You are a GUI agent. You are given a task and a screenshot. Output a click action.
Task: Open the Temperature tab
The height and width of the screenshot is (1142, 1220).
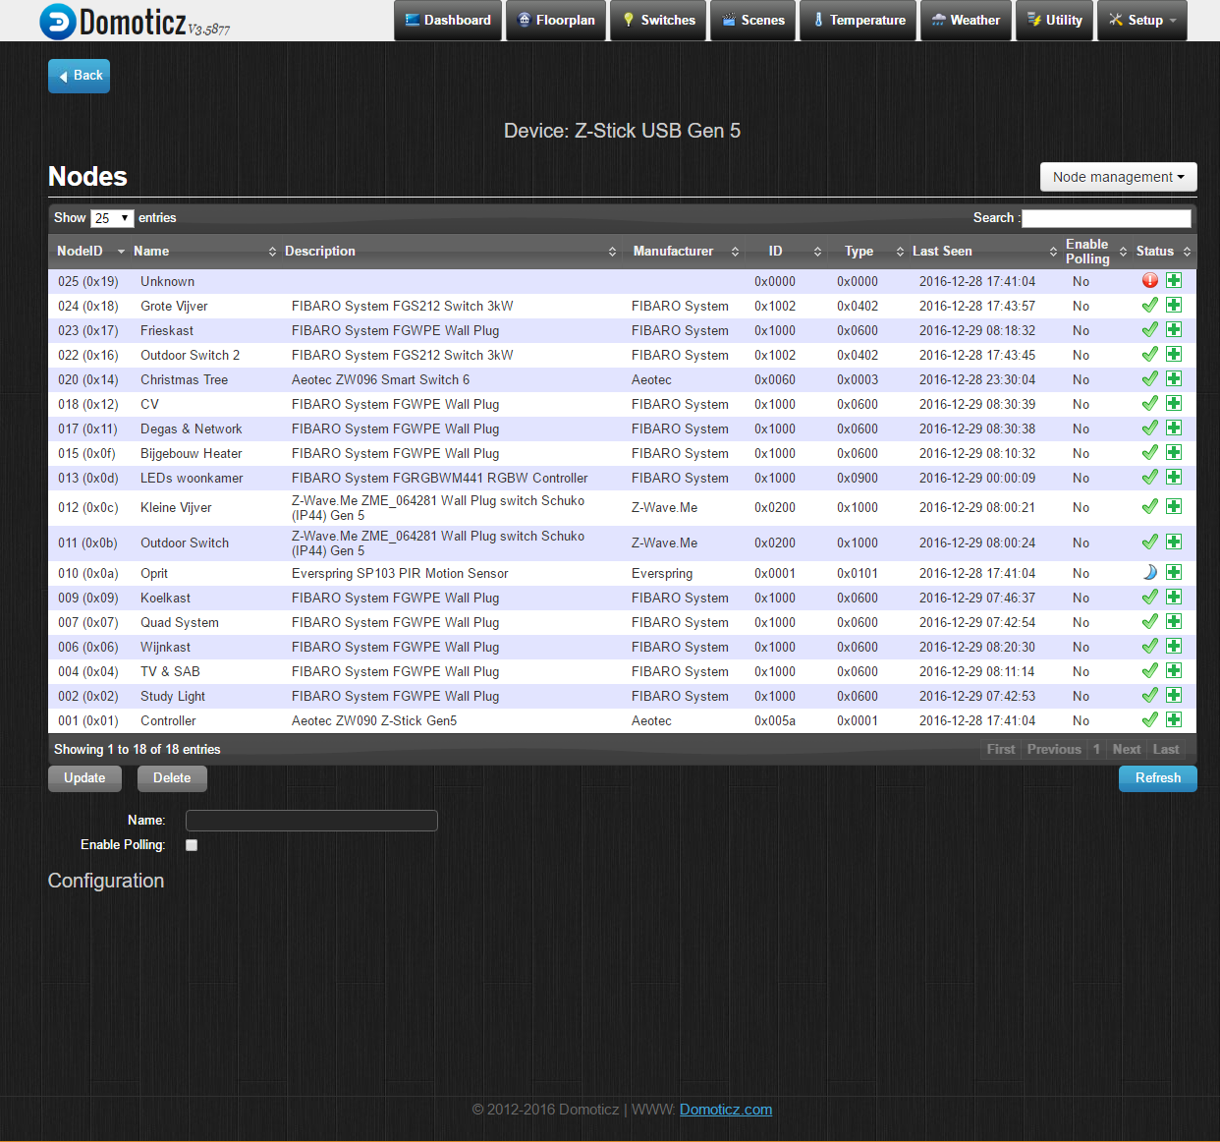coord(858,21)
